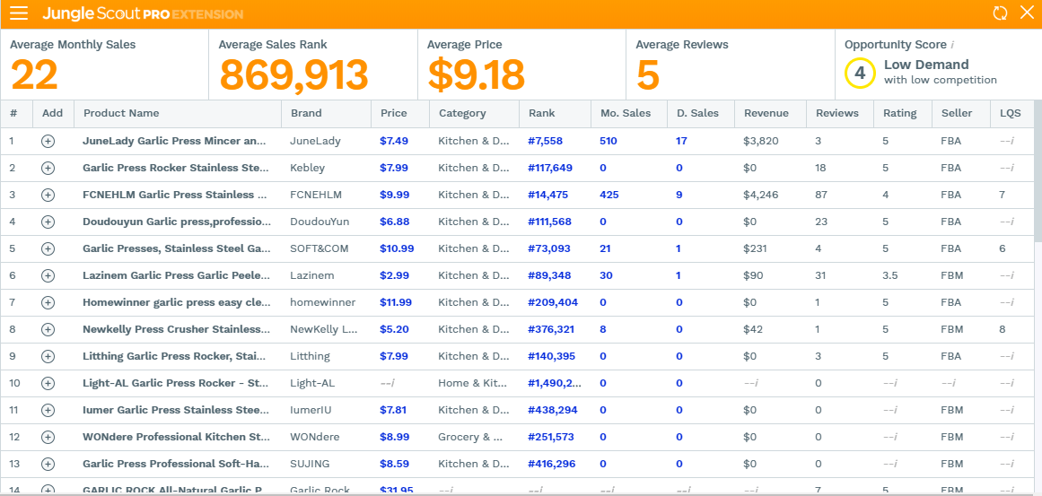The height and width of the screenshot is (496, 1042).
Task: Open WONdere Professional Kitchen listing
Action: point(176,437)
